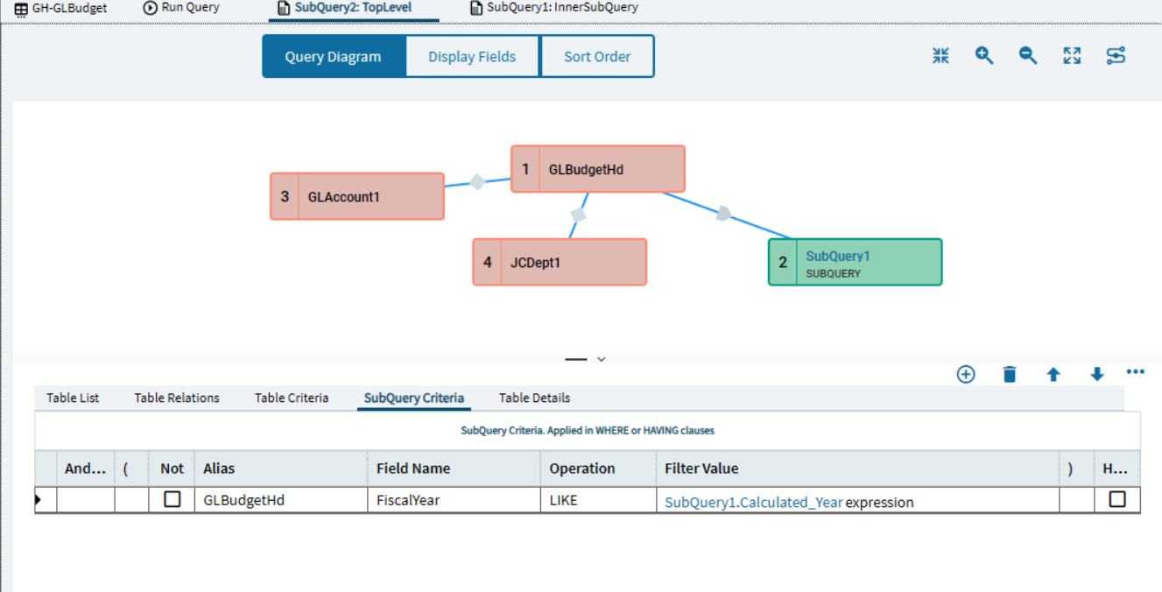Viewport: 1162px width, 592px height.
Task: Open the more options ellipsis menu
Action: (1136, 372)
